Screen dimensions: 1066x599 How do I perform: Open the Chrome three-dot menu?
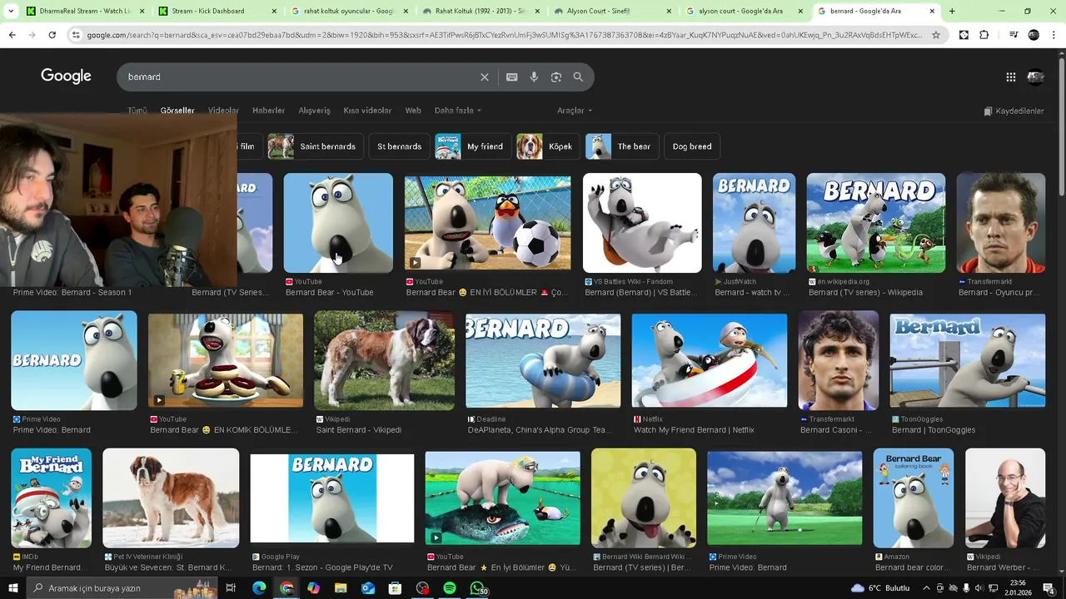pyautogui.click(x=1054, y=35)
